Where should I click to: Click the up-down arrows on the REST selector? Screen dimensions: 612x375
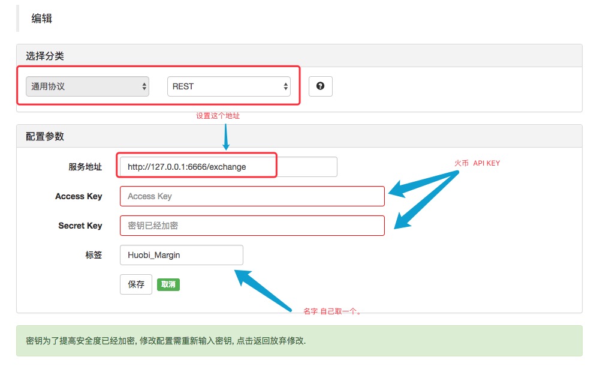pyautogui.click(x=286, y=86)
